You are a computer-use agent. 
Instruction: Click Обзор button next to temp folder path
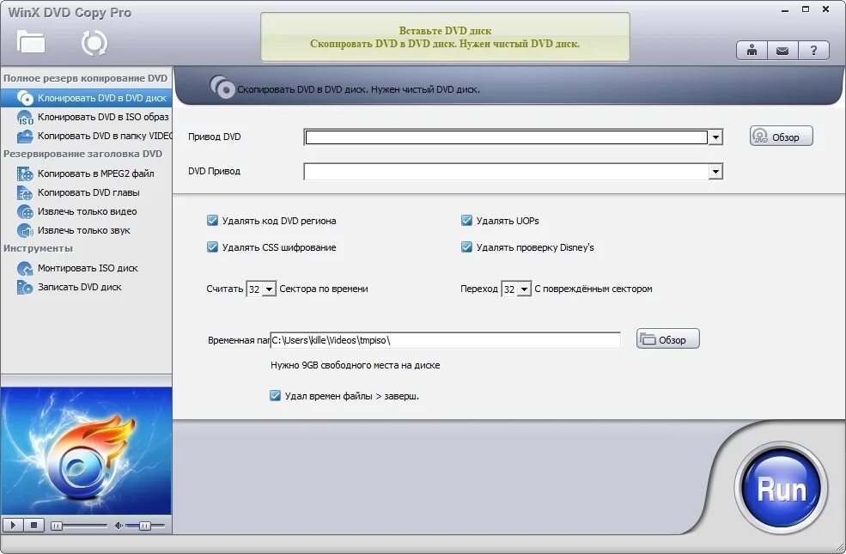tap(668, 339)
